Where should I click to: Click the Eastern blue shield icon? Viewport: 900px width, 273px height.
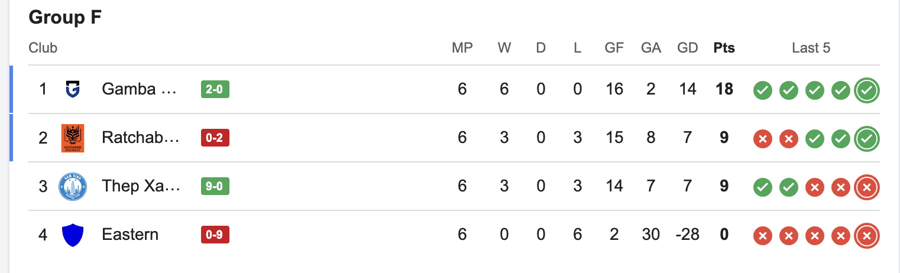pos(72,235)
